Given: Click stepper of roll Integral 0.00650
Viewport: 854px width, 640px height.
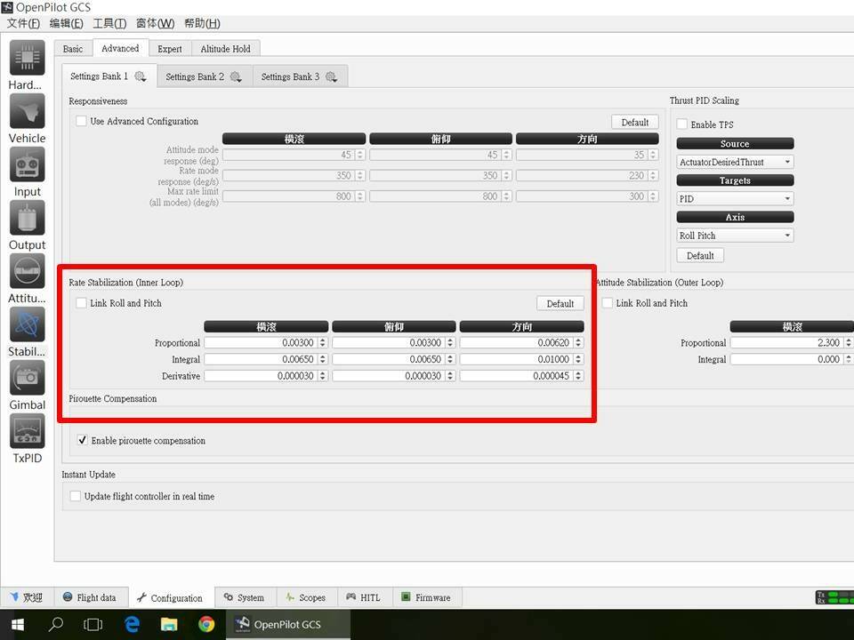Looking at the screenshot, I should point(322,359).
